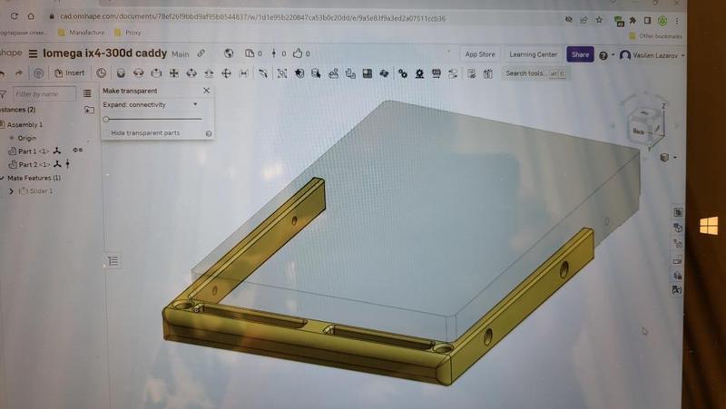Close the Make transparent dialog

tap(207, 91)
